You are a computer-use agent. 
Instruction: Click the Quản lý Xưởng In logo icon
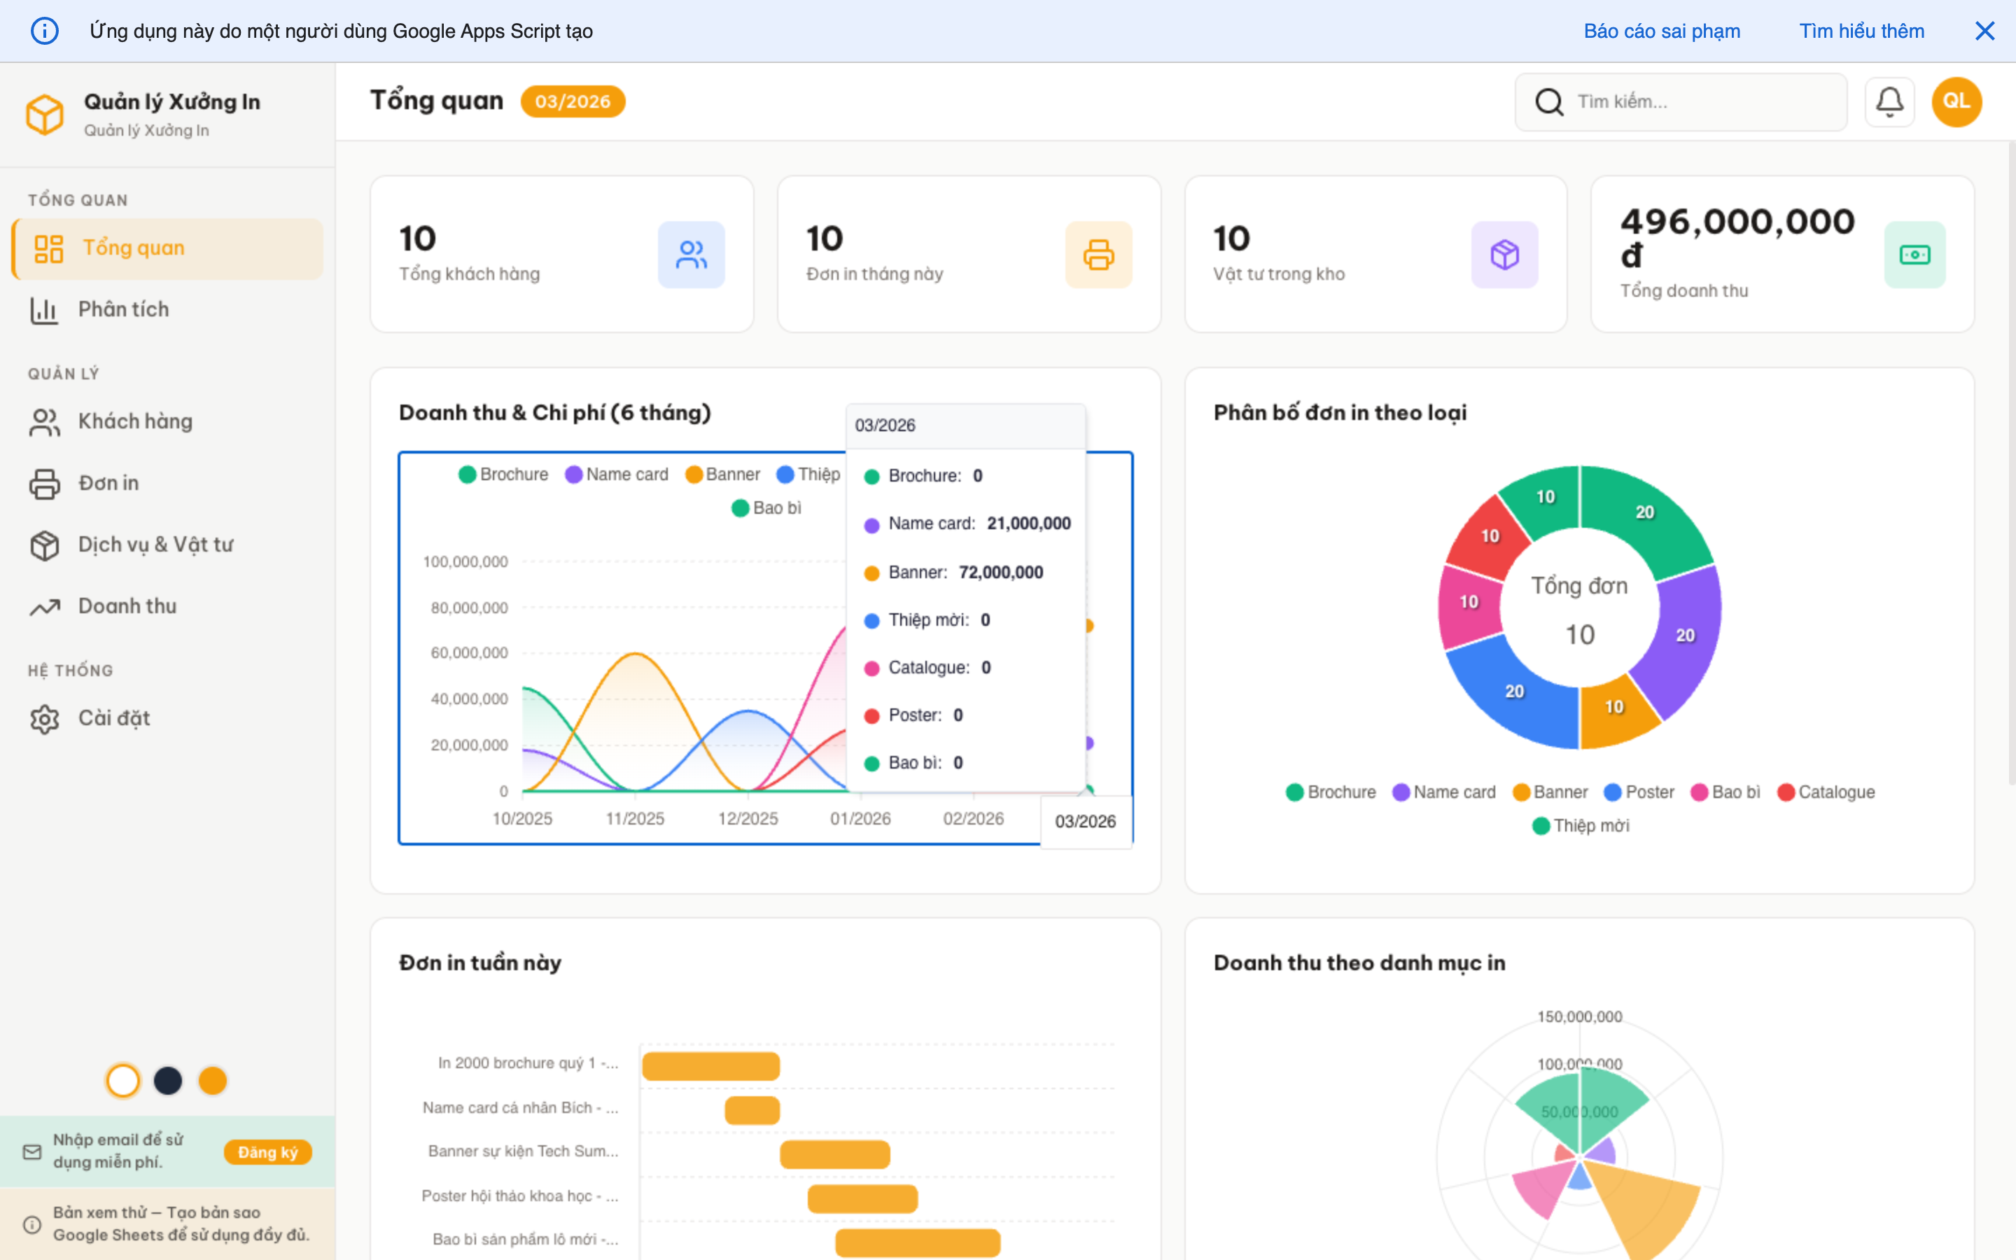pos(45,114)
